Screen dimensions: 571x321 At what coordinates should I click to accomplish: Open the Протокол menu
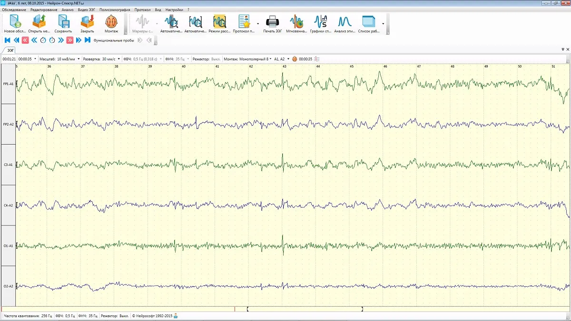(x=142, y=10)
